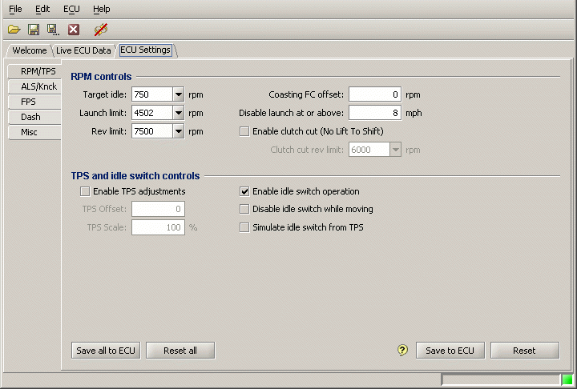The image size is (577, 389).
Task: Expand the Rev limit dropdown
Action: point(179,131)
